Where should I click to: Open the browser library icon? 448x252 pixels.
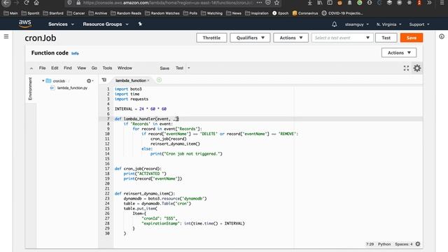[x=320, y=3]
